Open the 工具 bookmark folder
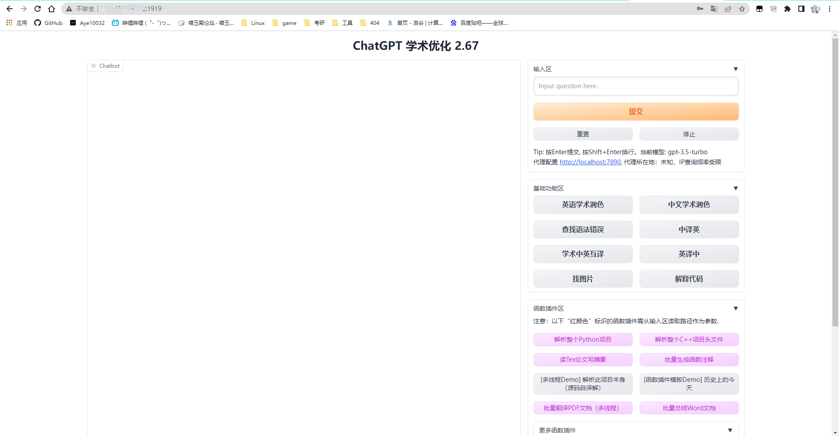The image size is (839, 436). click(343, 23)
